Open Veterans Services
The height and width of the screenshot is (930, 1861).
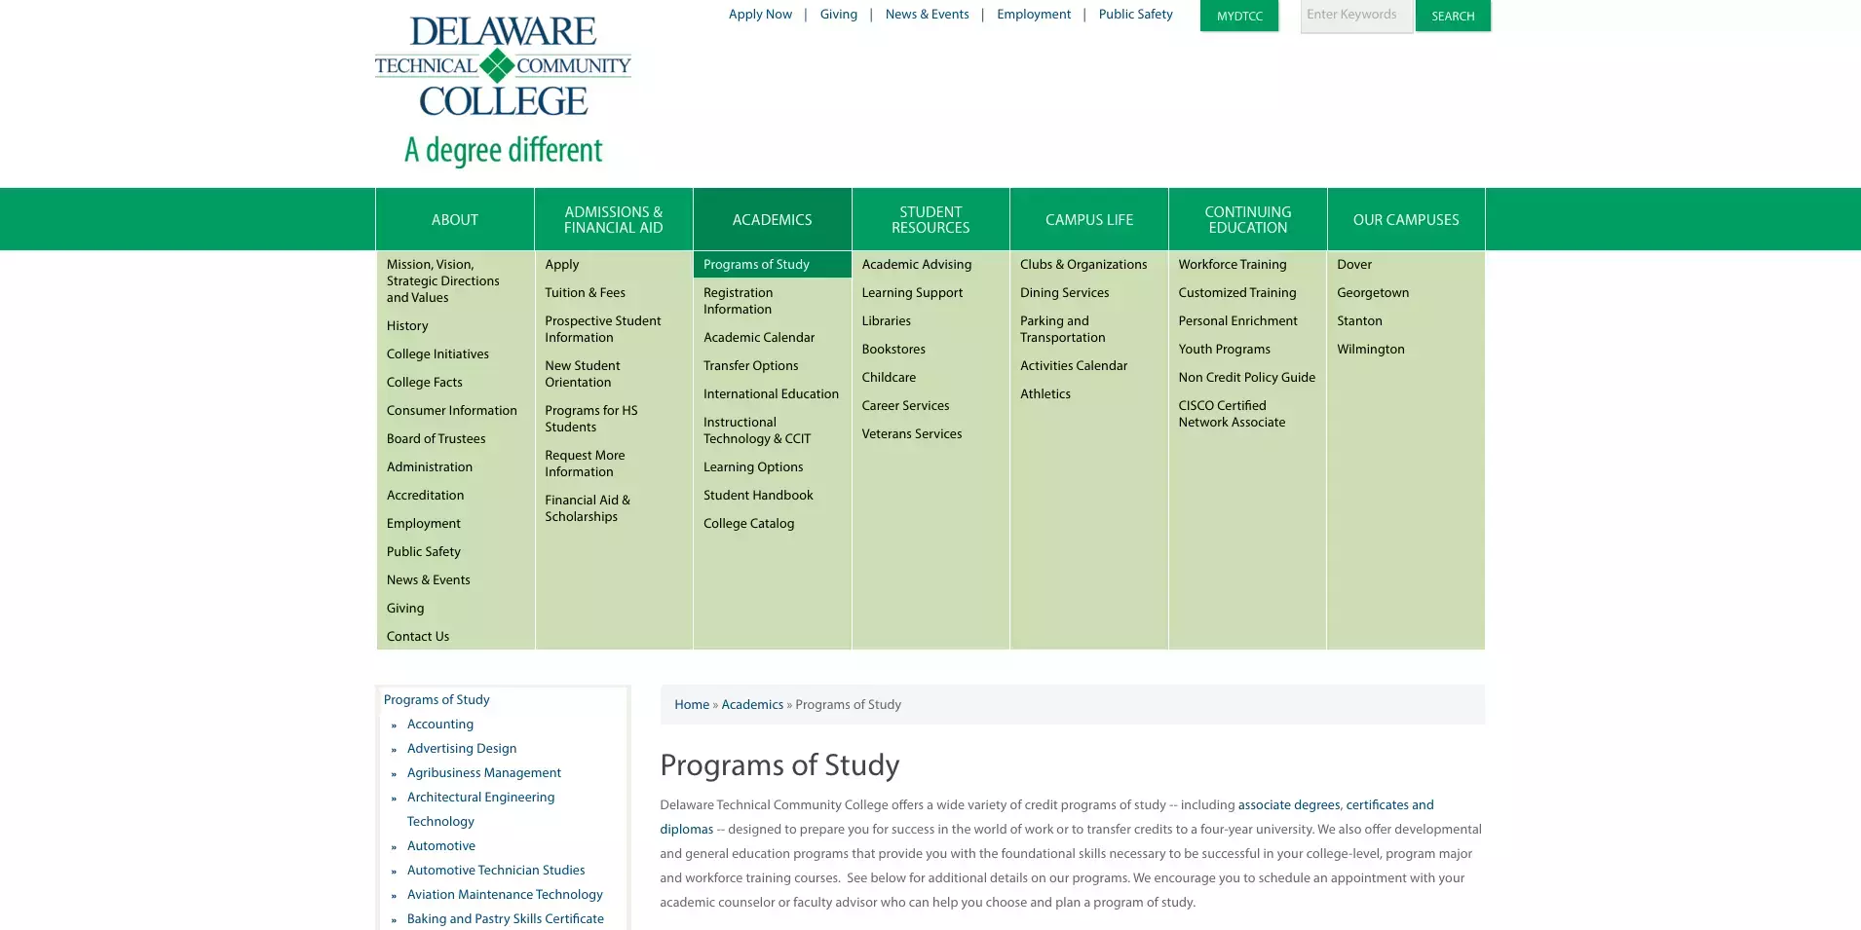click(911, 433)
